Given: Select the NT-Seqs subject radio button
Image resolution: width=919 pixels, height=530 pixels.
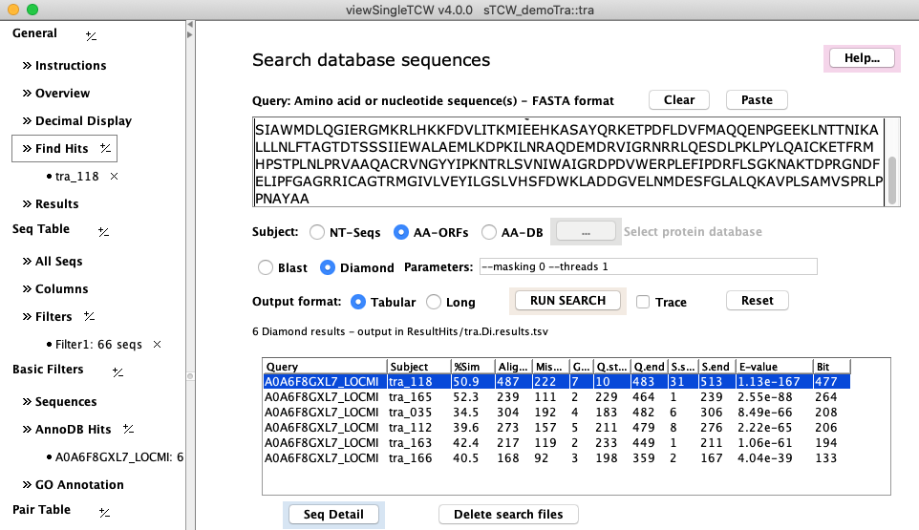Looking at the screenshot, I should (x=317, y=232).
